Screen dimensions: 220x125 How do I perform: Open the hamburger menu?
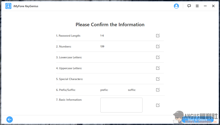pos(197,6)
